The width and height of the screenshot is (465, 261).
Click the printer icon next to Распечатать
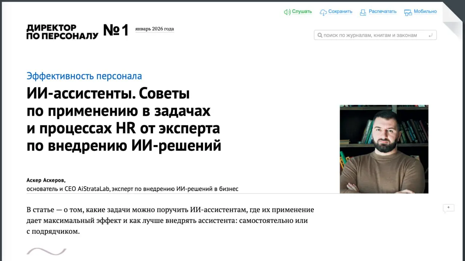coord(363,12)
